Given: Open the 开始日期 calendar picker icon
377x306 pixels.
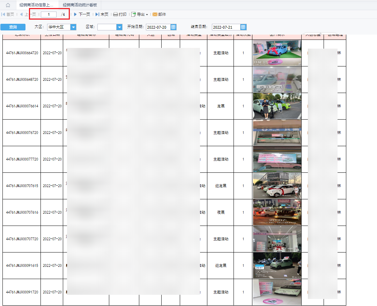Looking at the screenshot, I should pyautogui.click(x=173, y=27).
